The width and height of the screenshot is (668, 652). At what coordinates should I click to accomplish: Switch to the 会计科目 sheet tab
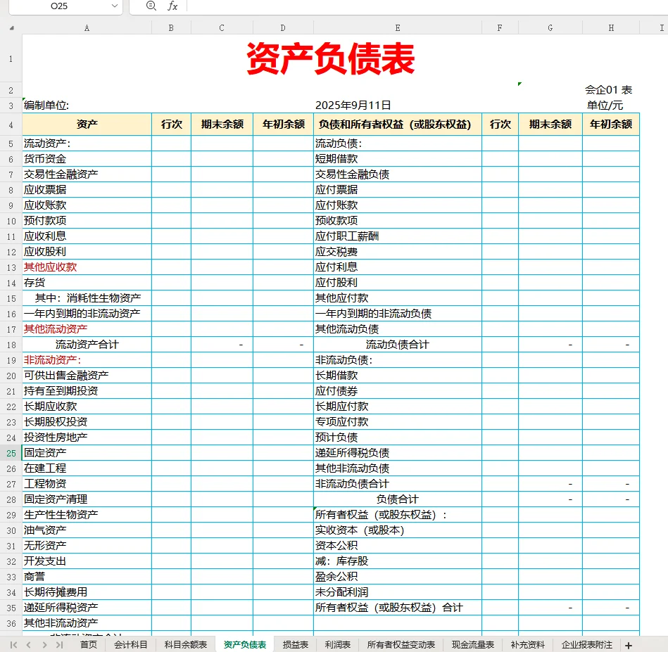(x=131, y=645)
